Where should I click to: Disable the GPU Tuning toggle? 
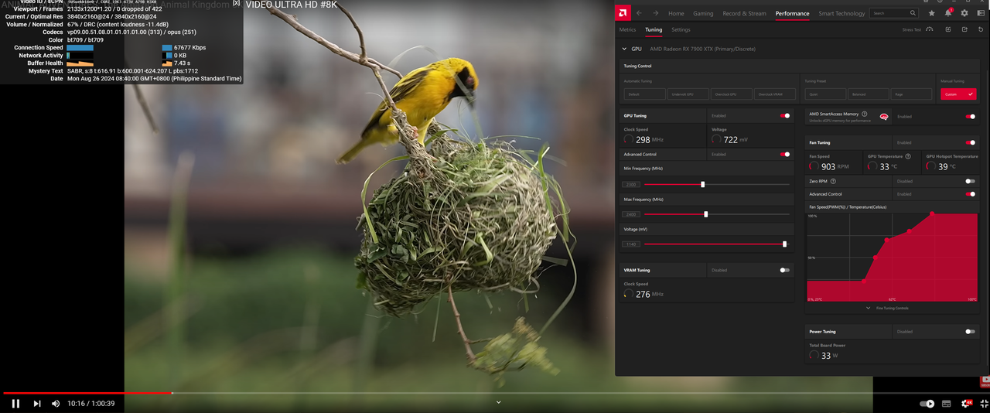785,116
